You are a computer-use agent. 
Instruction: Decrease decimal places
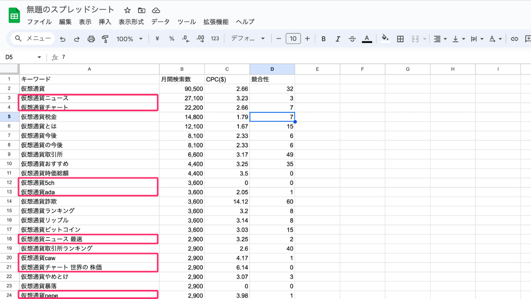(x=186, y=39)
